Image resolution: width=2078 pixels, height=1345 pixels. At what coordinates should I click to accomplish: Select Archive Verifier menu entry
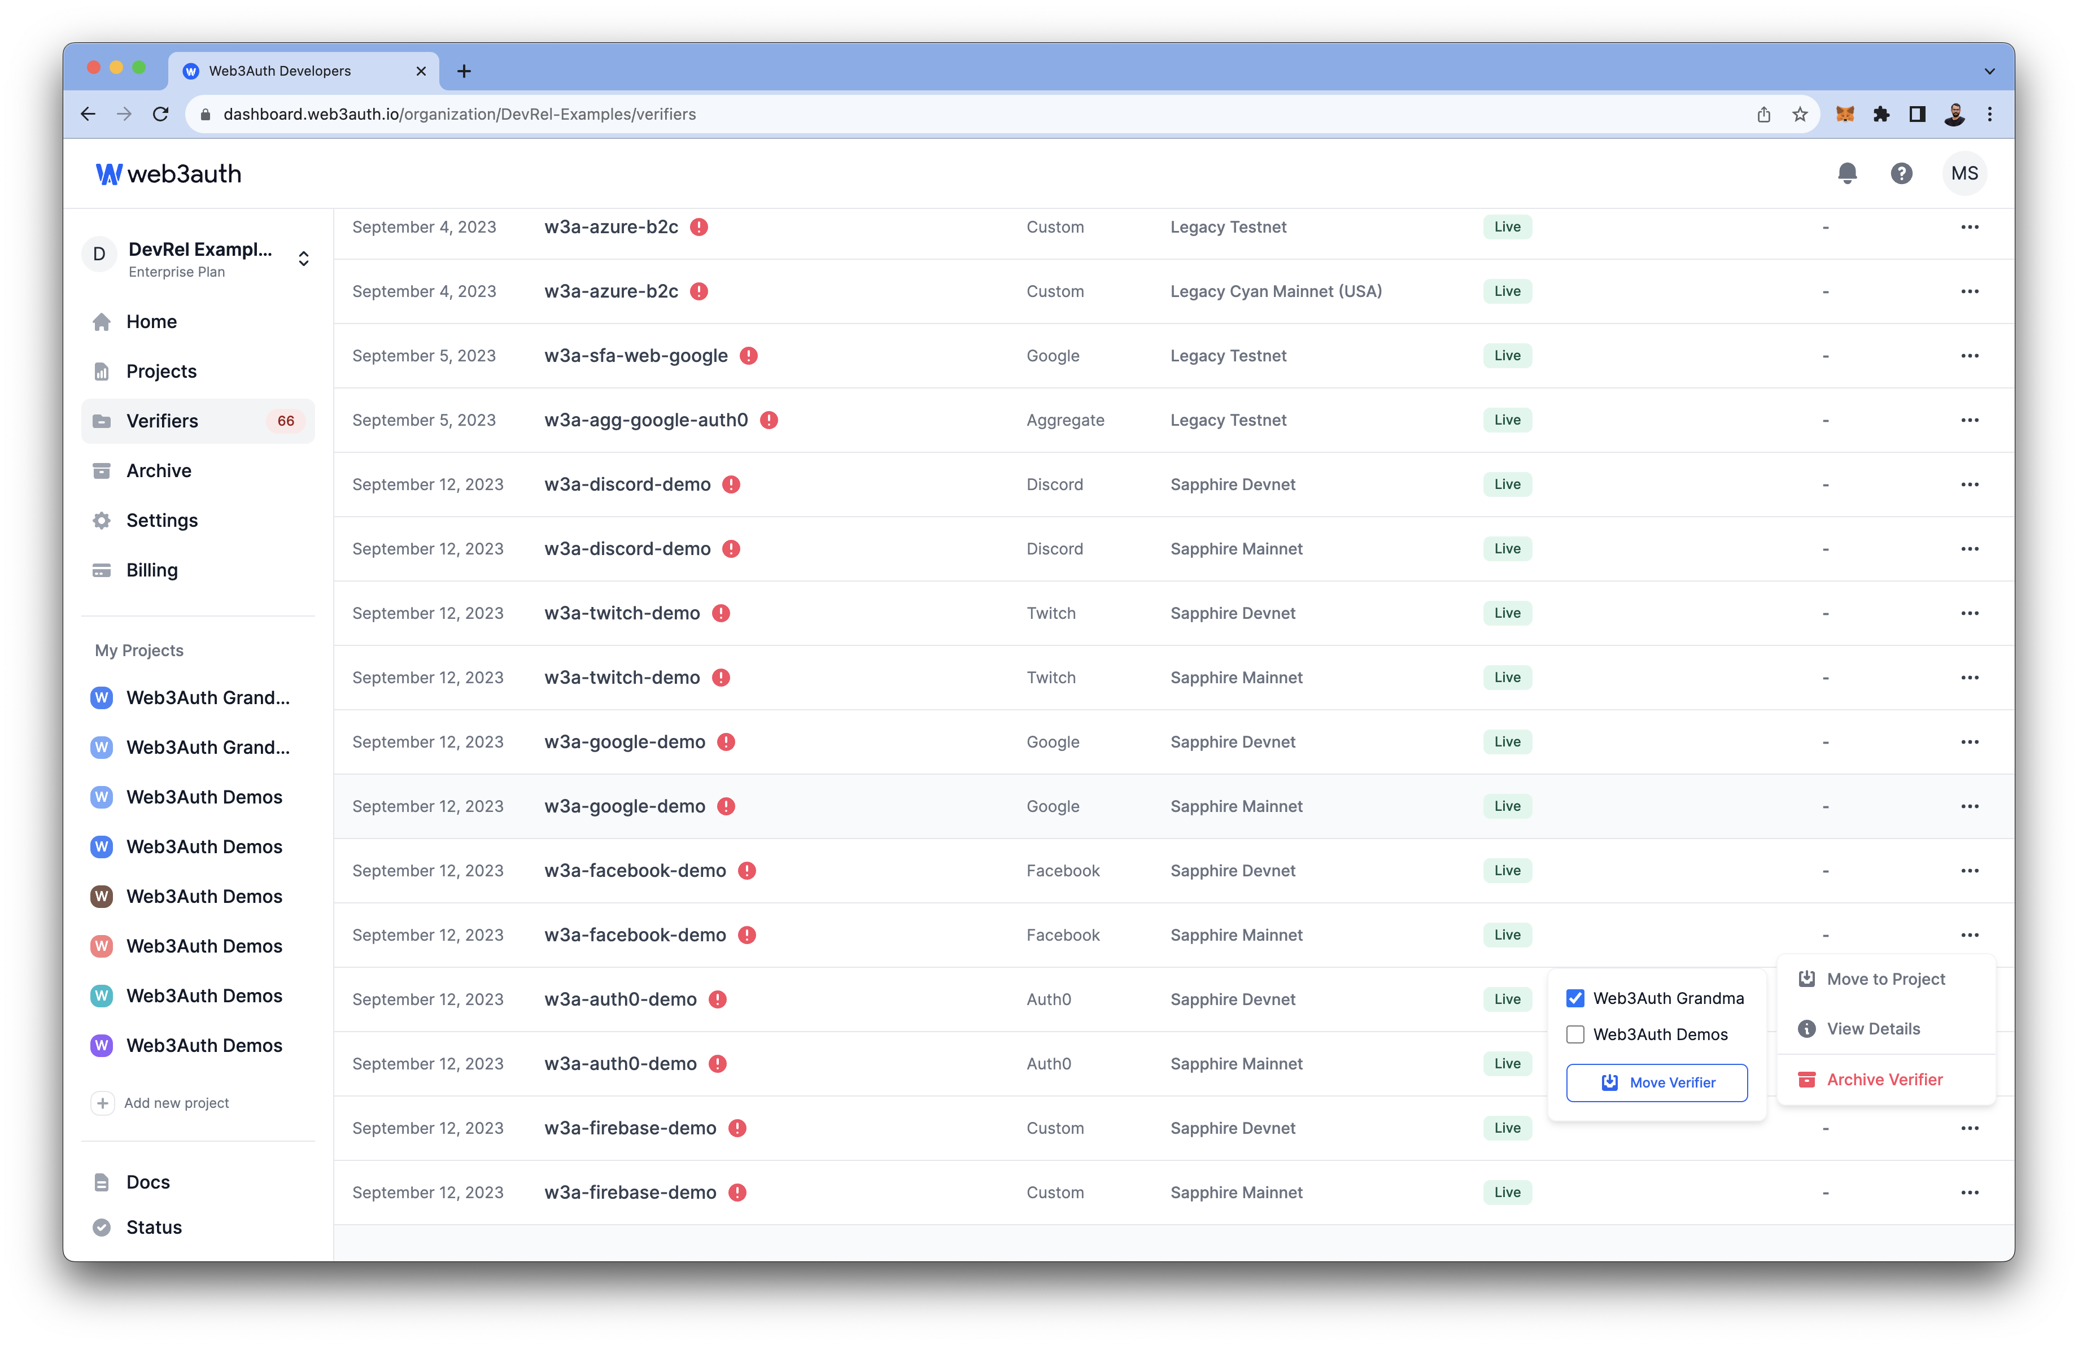pyautogui.click(x=1886, y=1080)
